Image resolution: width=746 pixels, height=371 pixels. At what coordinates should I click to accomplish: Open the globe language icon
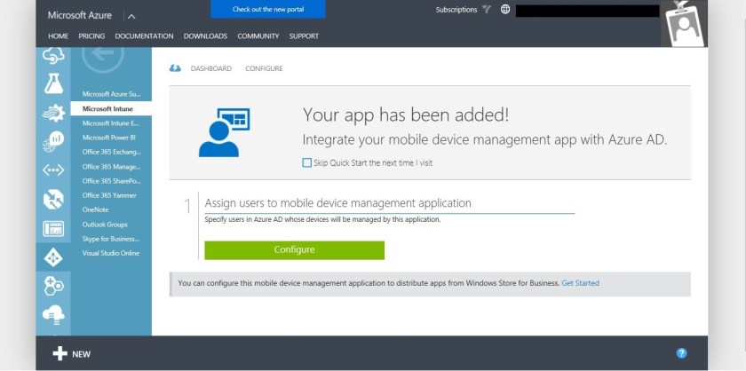pyautogui.click(x=505, y=9)
